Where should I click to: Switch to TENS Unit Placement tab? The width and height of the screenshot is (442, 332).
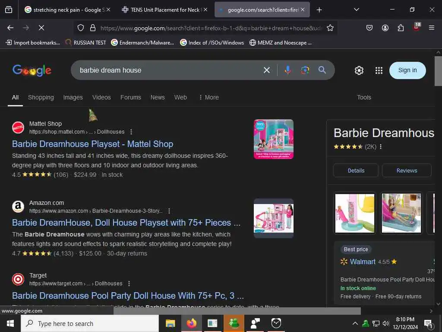pos(164,10)
